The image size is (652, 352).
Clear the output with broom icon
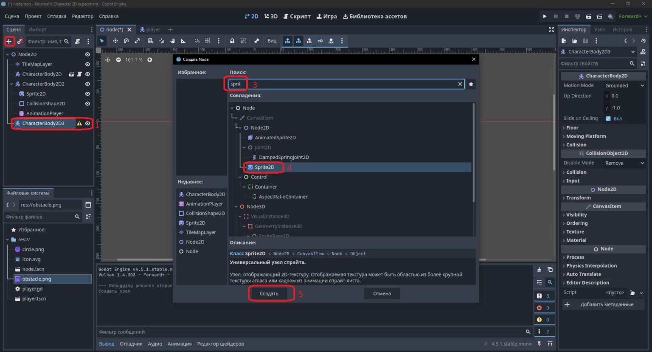point(539,269)
